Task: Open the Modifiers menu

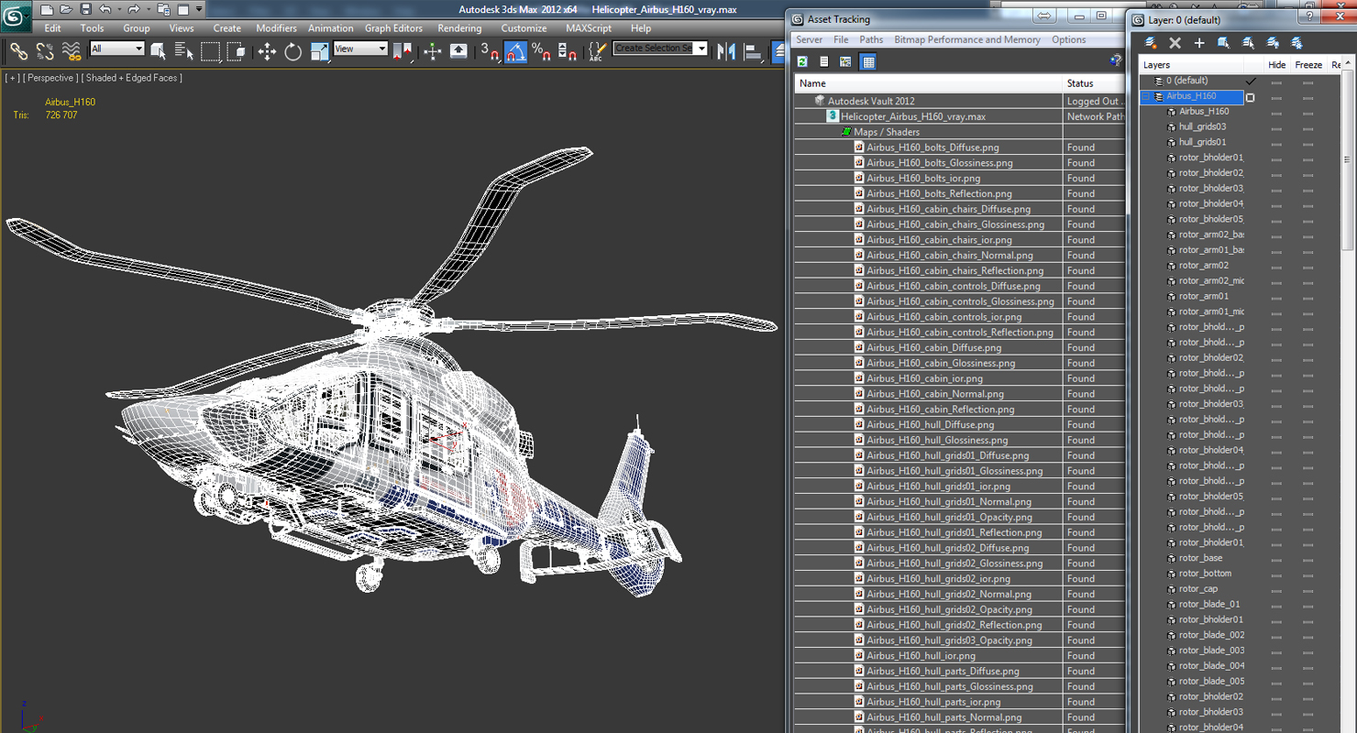Action: point(276,28)
